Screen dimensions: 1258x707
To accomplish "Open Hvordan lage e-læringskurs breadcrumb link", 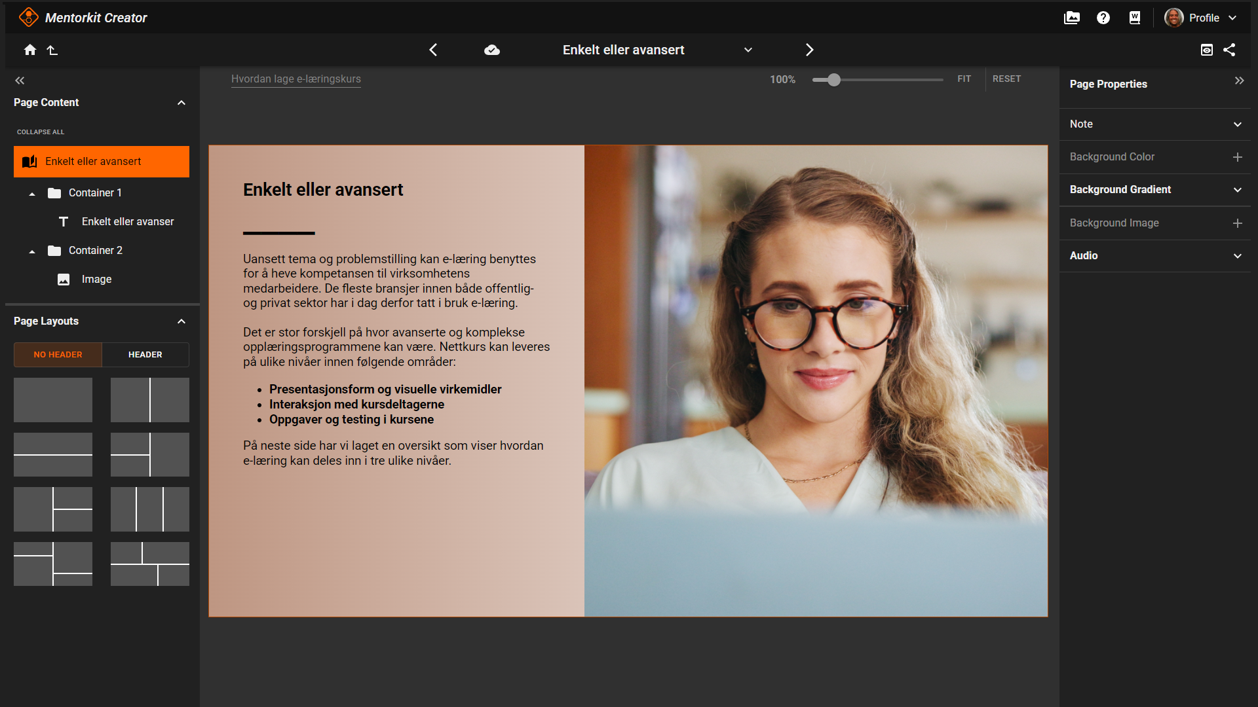I will pos(295,79).
